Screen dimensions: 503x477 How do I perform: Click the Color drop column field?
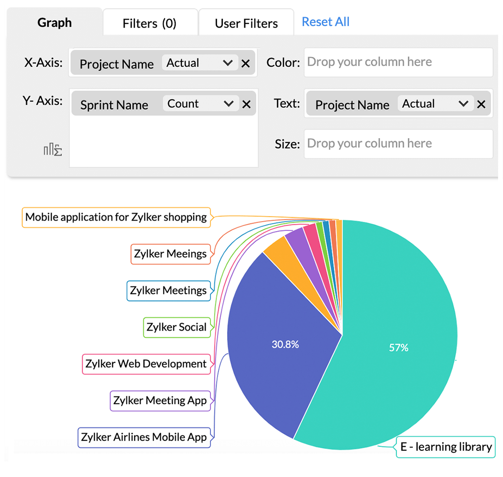tap(398, 62)
